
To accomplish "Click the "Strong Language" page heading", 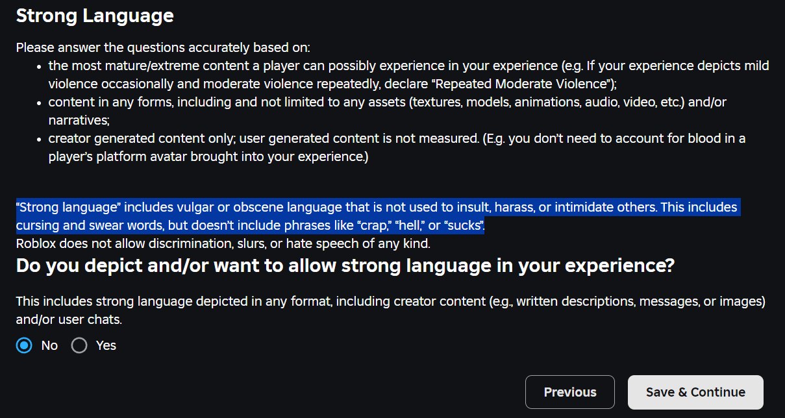I will pos(95,16).
